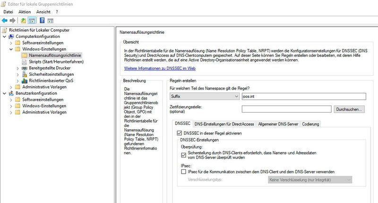Viewport: 378px width, 203px height.
Task: Select Richtlinien für Lokaler Computer root
Action: pyautogui.click(x=39, y=30)
